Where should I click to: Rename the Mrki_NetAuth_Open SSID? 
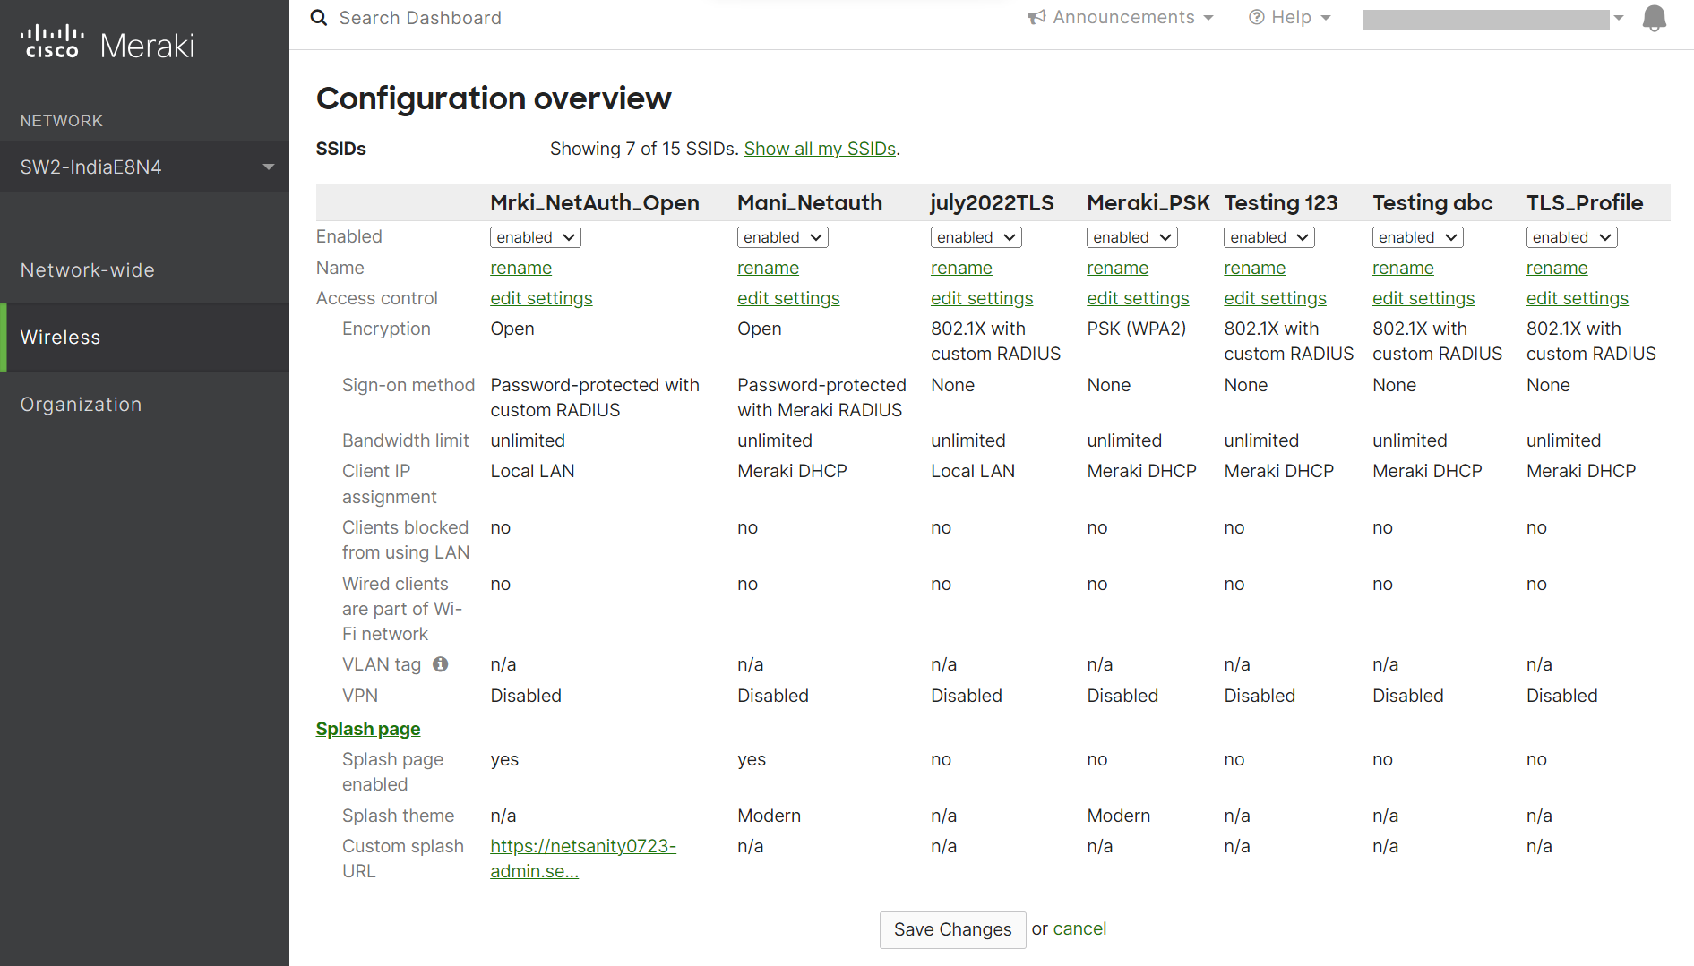[520, 268]
